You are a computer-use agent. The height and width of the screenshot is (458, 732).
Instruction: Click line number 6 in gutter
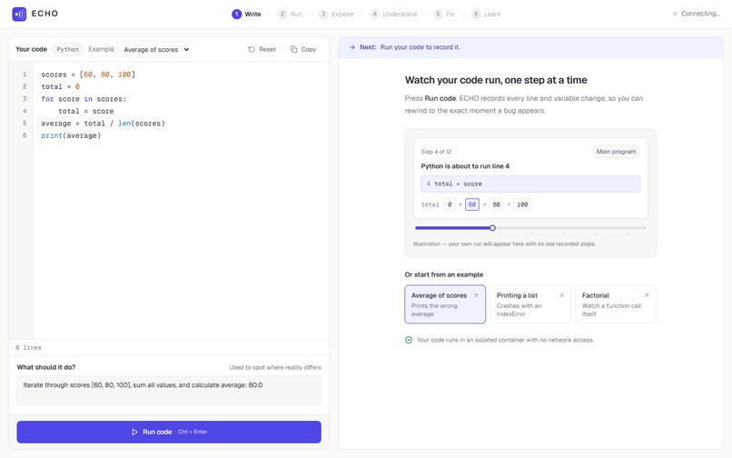point(25,135)
